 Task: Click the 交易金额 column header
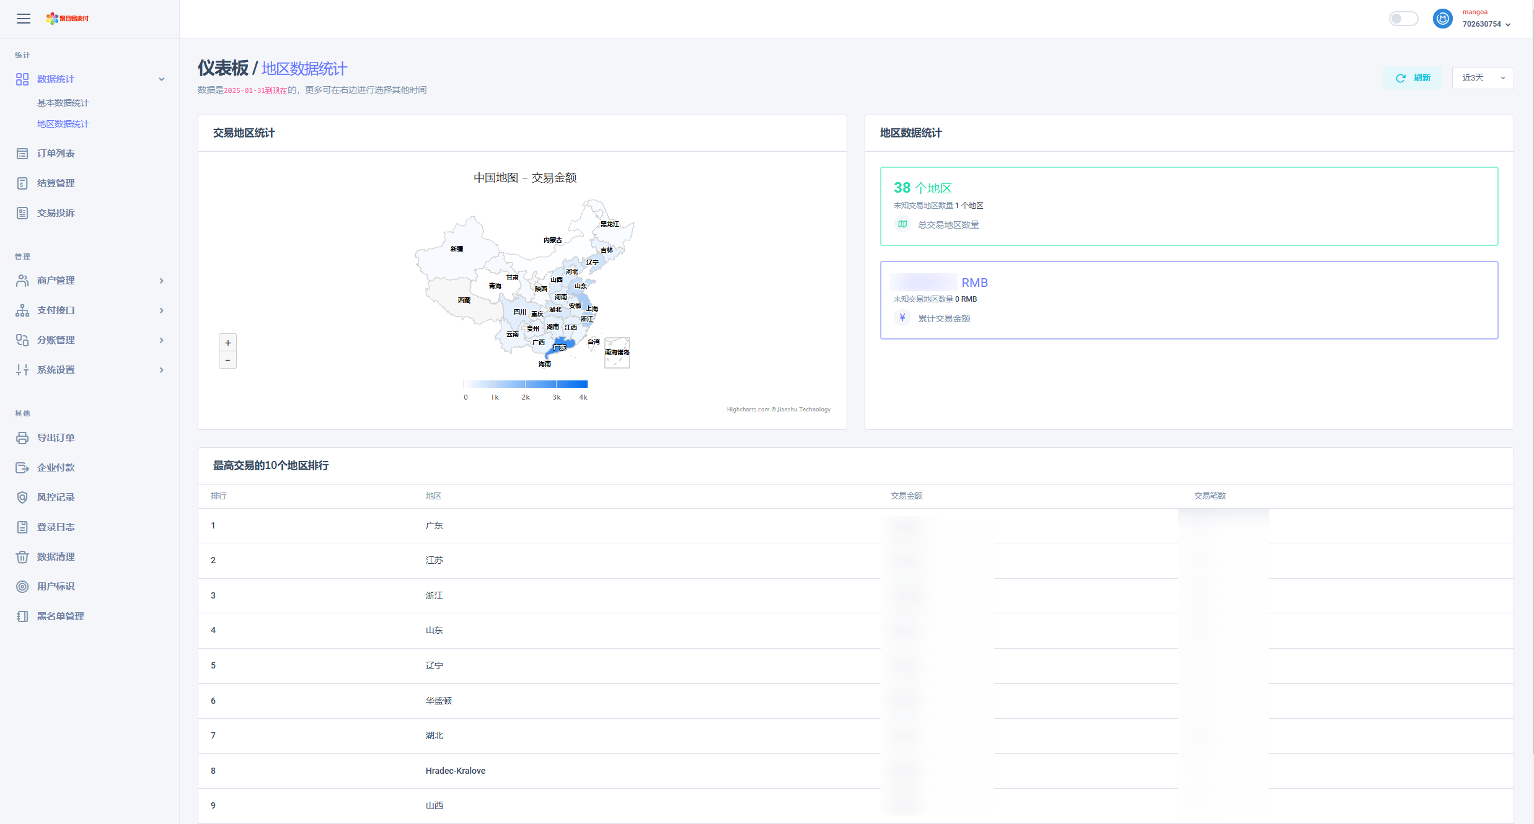[907, 496]
